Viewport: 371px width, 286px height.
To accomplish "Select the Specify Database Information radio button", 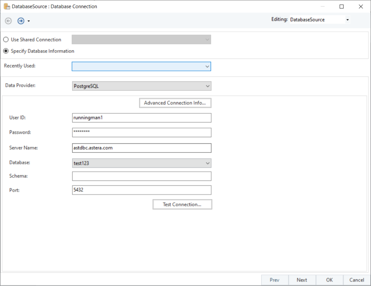I will tap(5, 51).
